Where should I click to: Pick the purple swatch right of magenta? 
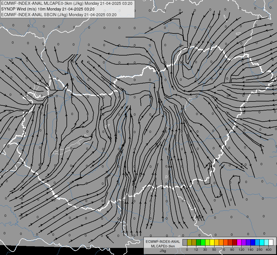(244, 242)
